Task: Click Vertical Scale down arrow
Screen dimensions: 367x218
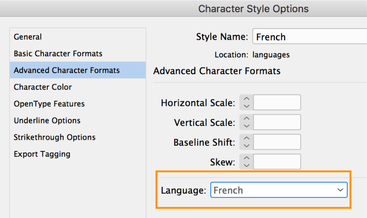Action: point(247,126)
